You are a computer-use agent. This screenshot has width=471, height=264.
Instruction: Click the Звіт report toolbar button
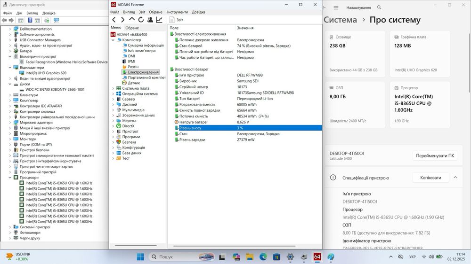[176, 20]
